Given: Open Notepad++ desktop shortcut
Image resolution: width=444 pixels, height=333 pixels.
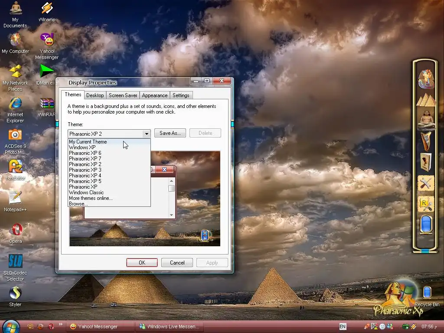Looking at the screenshot, I should (15, 201).
